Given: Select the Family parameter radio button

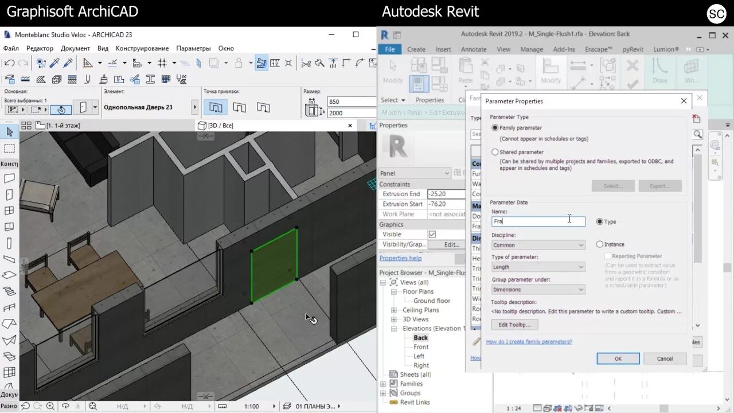Looking at the screenshot, I should click(495, 128).
